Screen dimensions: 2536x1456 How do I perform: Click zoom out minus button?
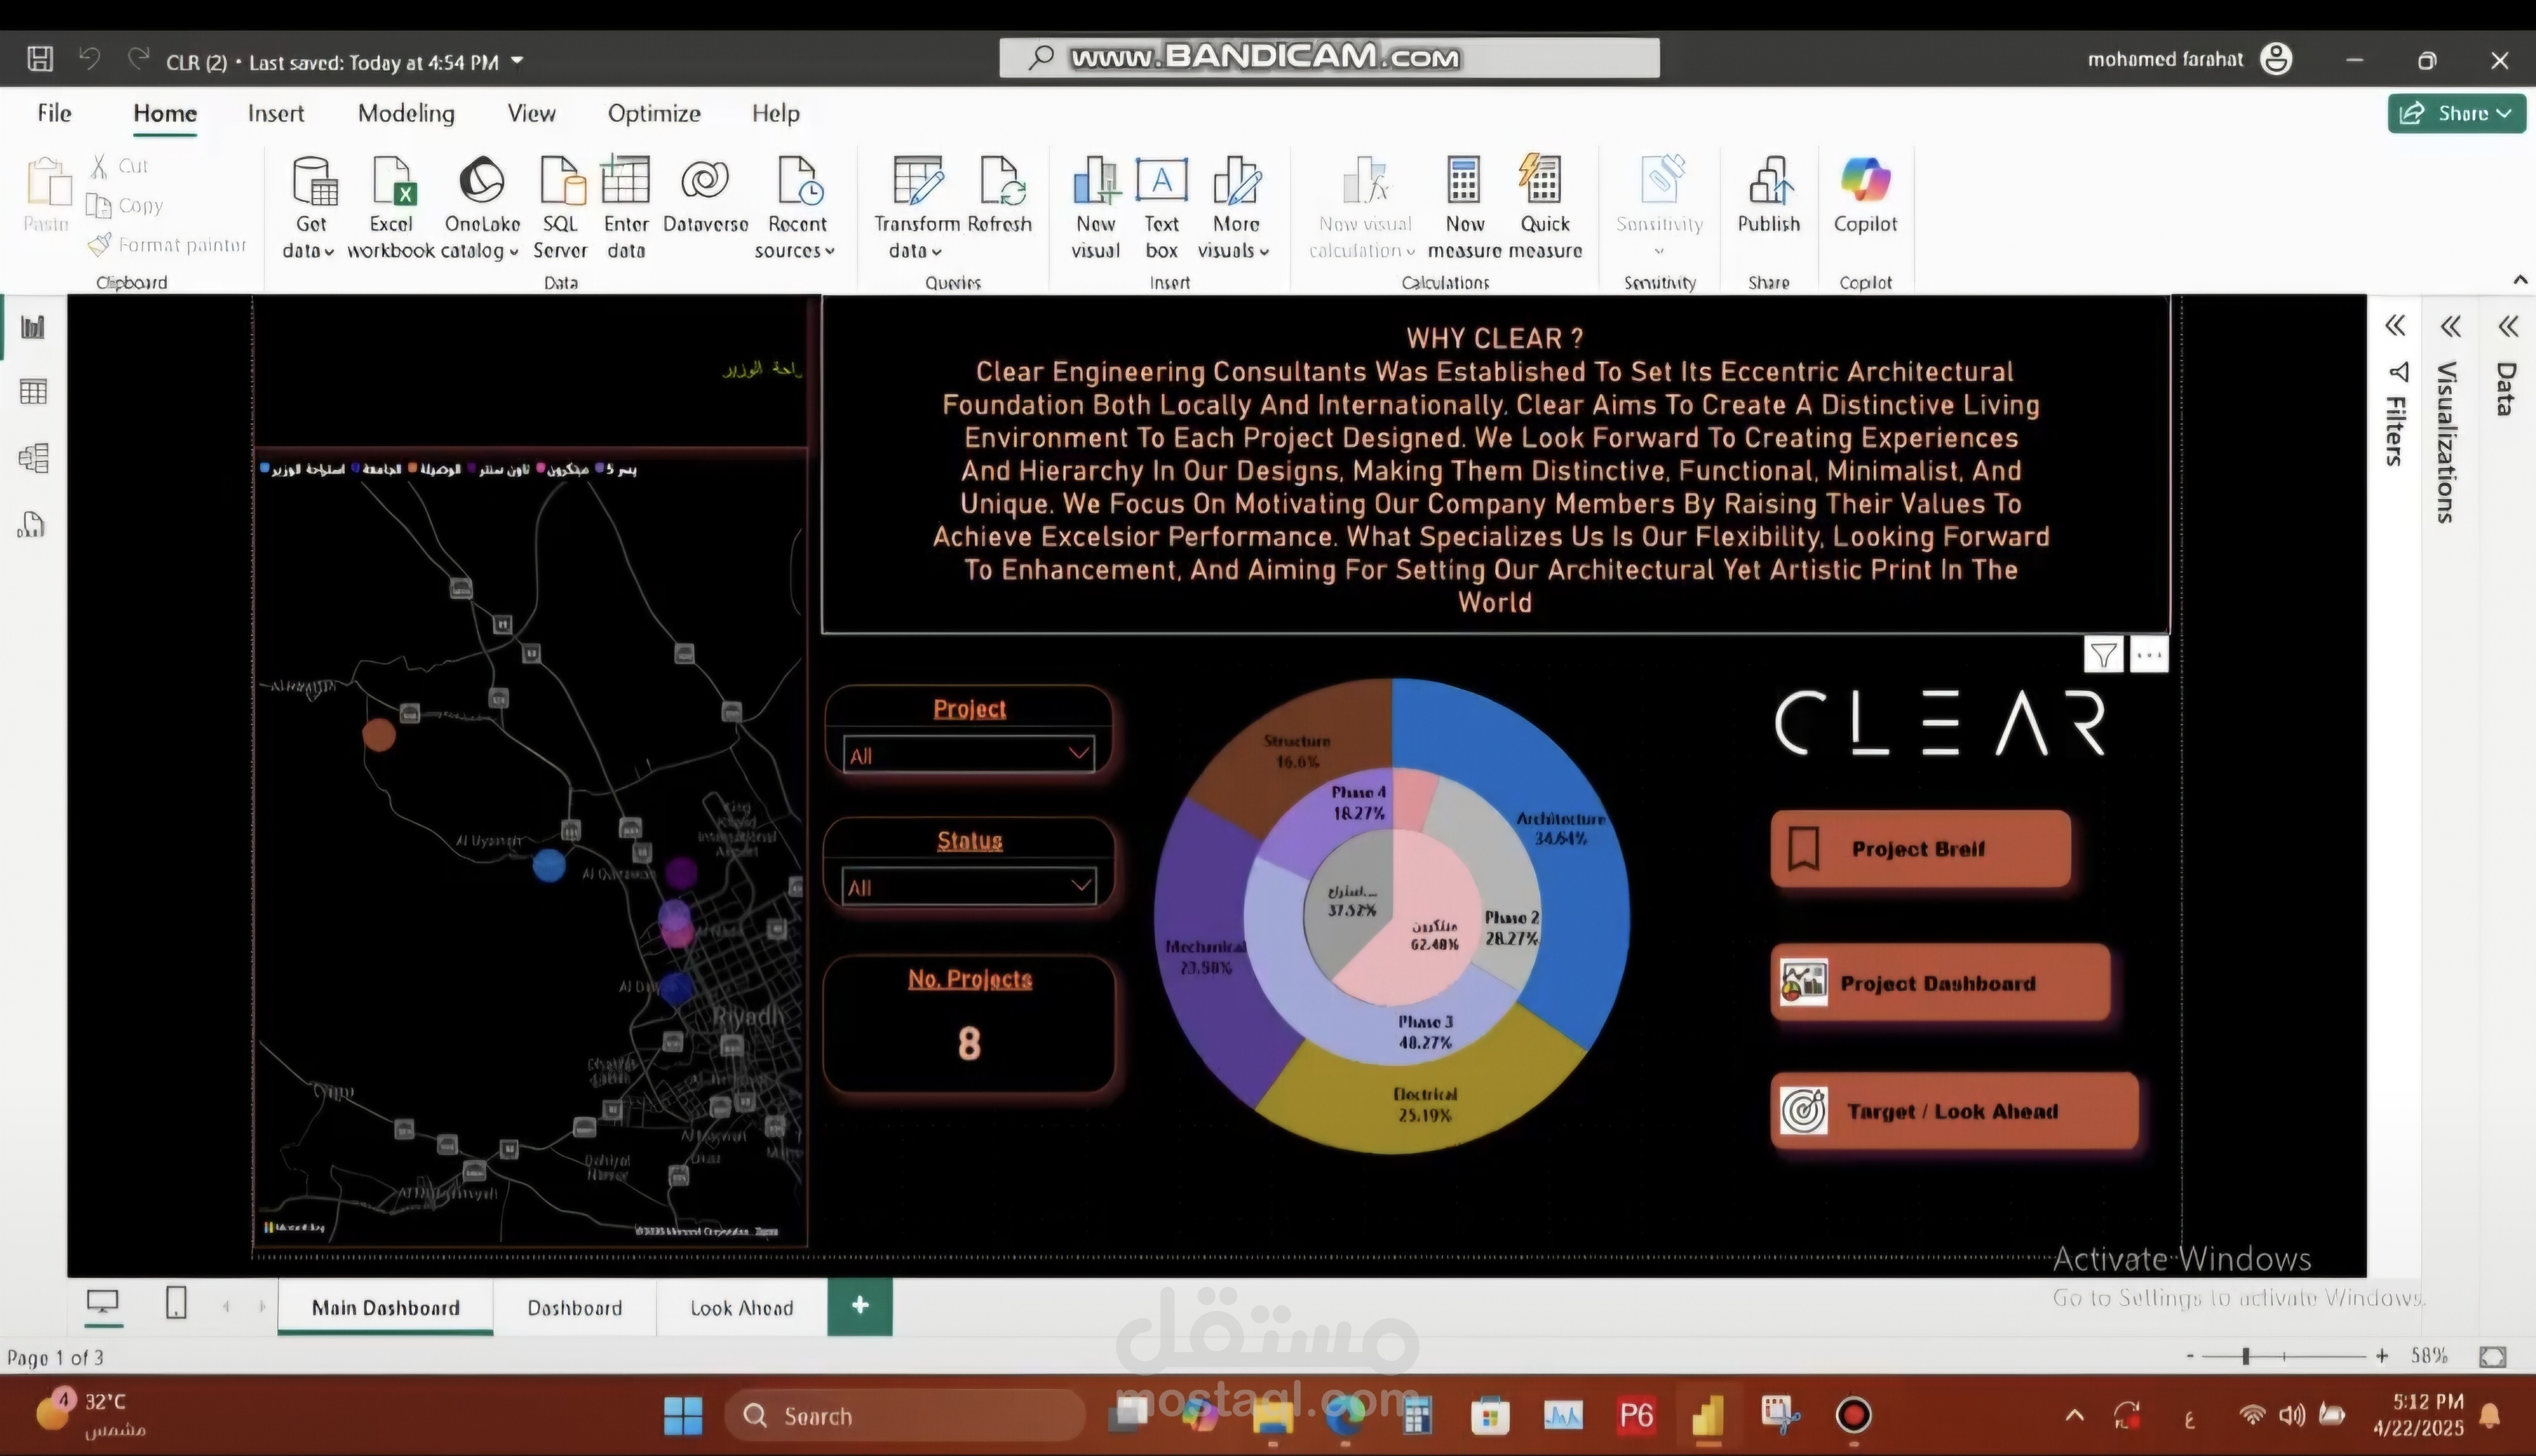(2190, 1357)
